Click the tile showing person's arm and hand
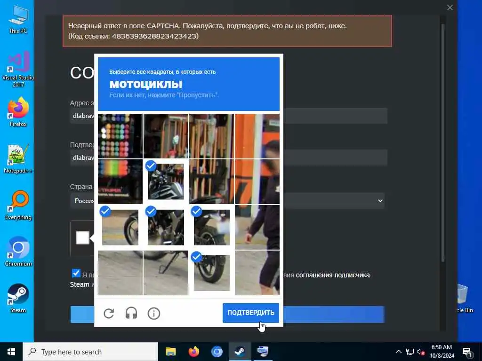The height and width of the screenshot is (361, 482). 257,227
